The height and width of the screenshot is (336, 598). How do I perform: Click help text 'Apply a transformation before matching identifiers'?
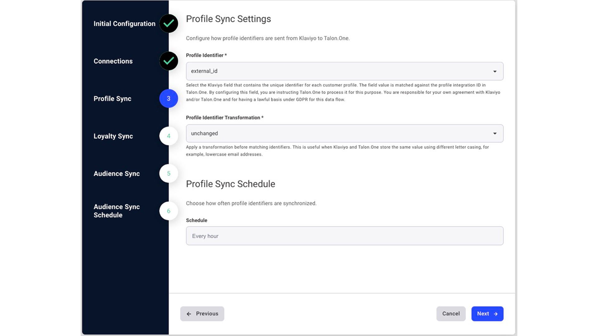[x=337, y=151]
